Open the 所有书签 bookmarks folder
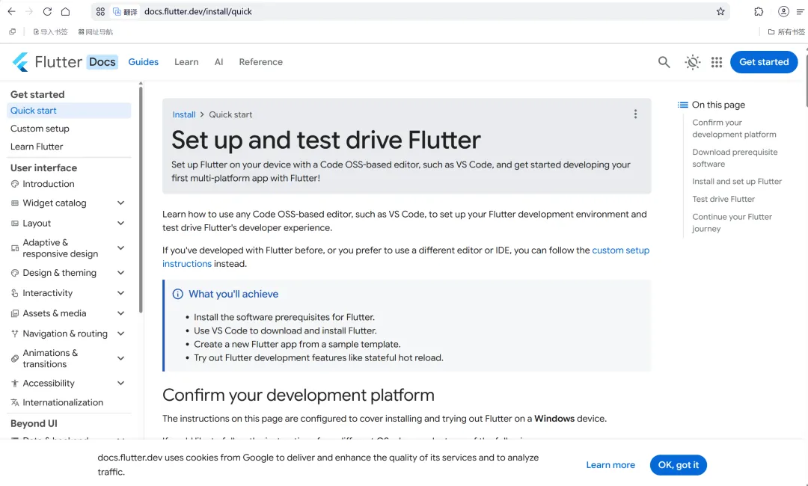The image size is (808, 486). point(786,32)
